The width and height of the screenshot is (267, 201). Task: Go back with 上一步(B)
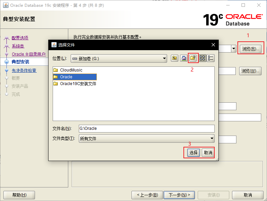(x=147, y=195)
